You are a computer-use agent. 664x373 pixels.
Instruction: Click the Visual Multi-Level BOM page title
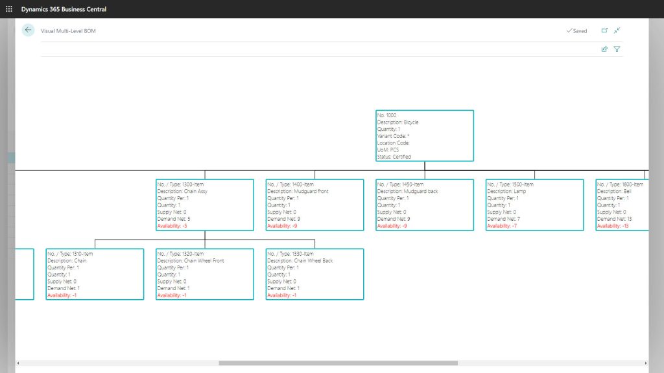click(x=68, y=30)
